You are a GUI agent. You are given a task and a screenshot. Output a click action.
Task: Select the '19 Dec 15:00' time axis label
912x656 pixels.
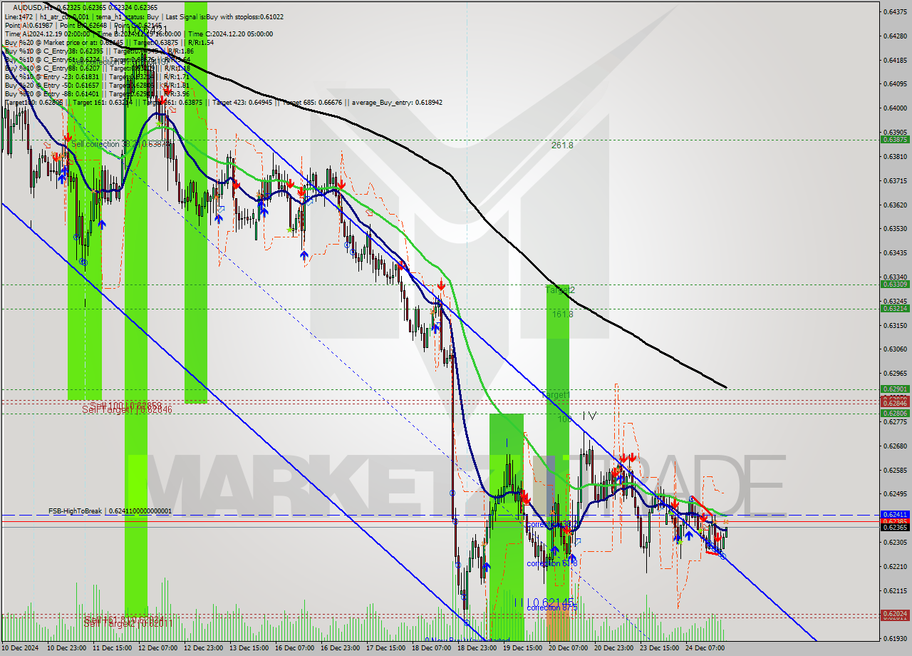pos(522,648)
